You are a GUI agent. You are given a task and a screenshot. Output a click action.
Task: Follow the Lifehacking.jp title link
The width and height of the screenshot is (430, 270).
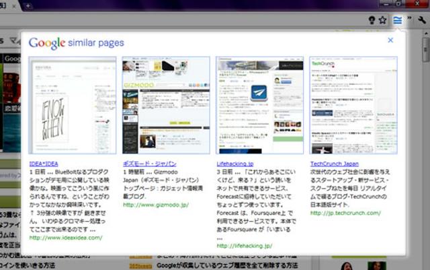[235, 164]
